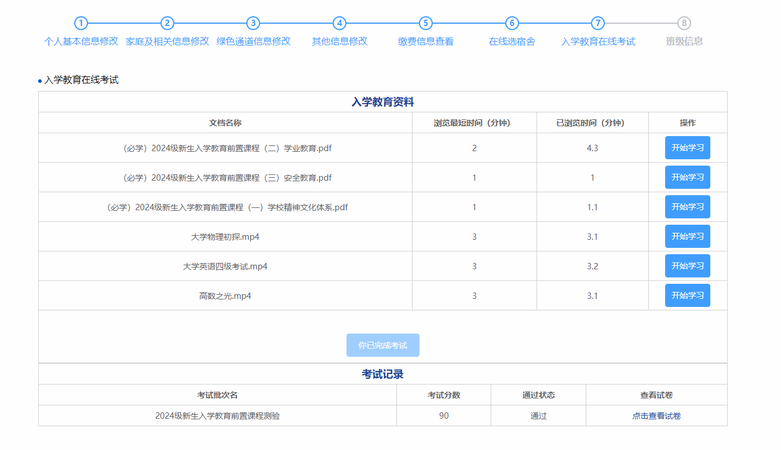Switch to 在线选宿舍 step
781x450 pixels.
click(512, 42)
